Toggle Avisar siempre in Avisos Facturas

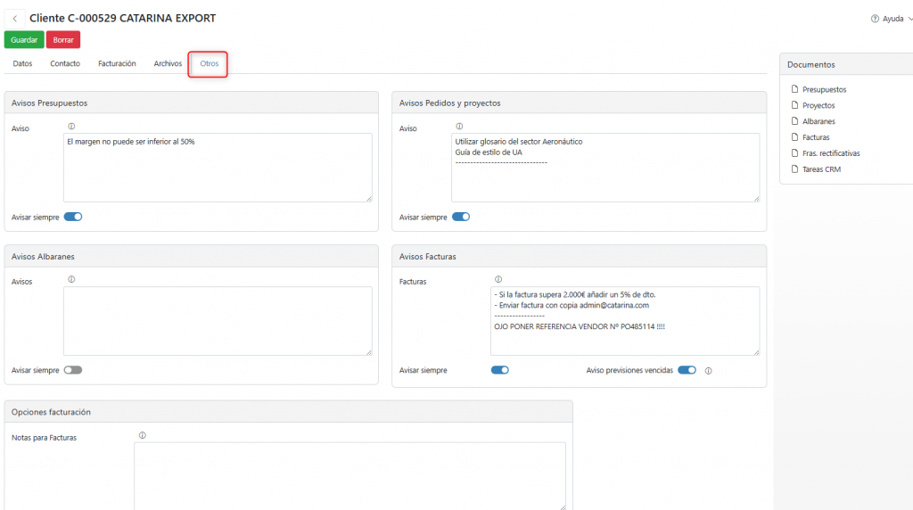pyautogui.click(x=500, y=370)
